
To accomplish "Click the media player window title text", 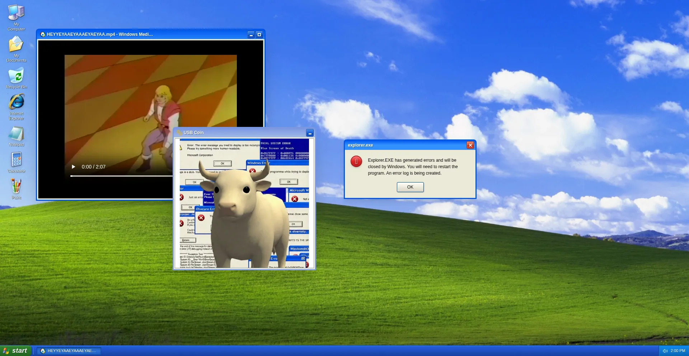I will (100, 34).
